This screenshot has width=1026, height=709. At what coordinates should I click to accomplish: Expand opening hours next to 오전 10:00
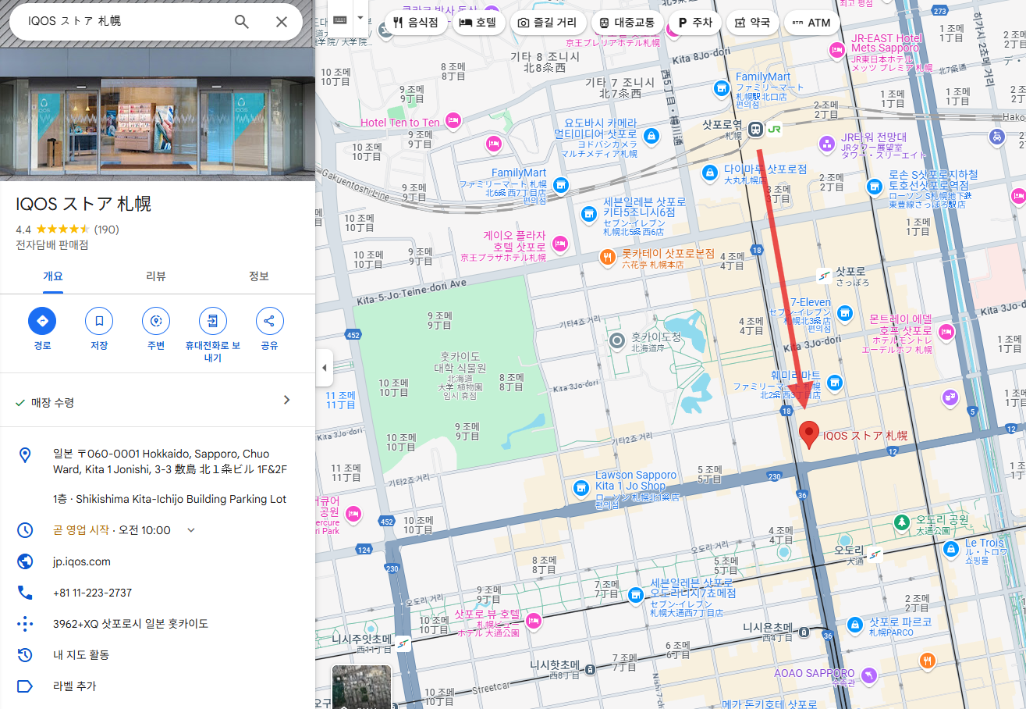(x=191, y=530)
